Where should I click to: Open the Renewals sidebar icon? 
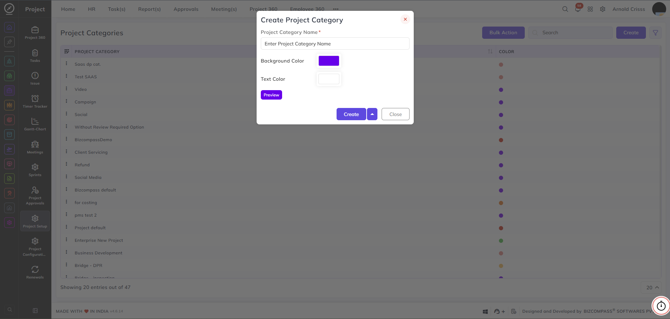[x=35, y=272]
